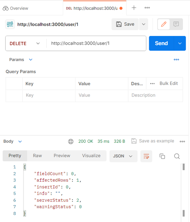
Task: Switch to the Raw response view
Action: point(37,156)
